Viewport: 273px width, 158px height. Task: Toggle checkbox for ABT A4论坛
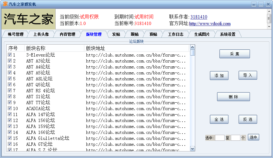click(x=10, y=67)
